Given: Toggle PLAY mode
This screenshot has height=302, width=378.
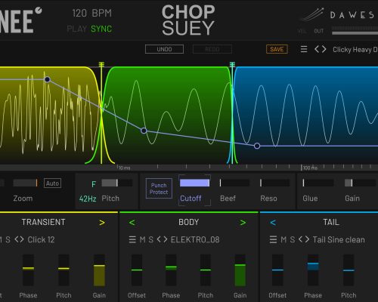Looking at the screenshot, I should point(77,29).
